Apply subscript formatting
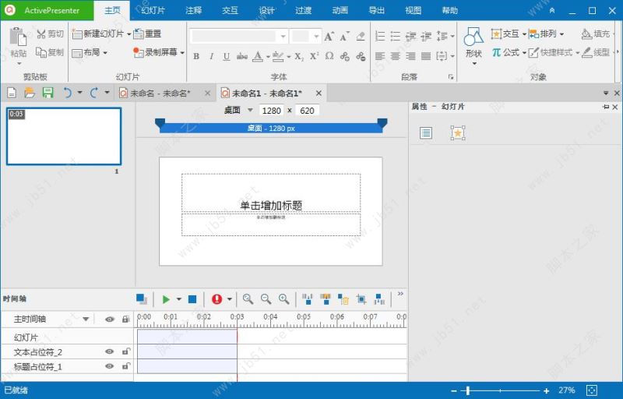This screenshot has width=623, height=399. (299, 56)
